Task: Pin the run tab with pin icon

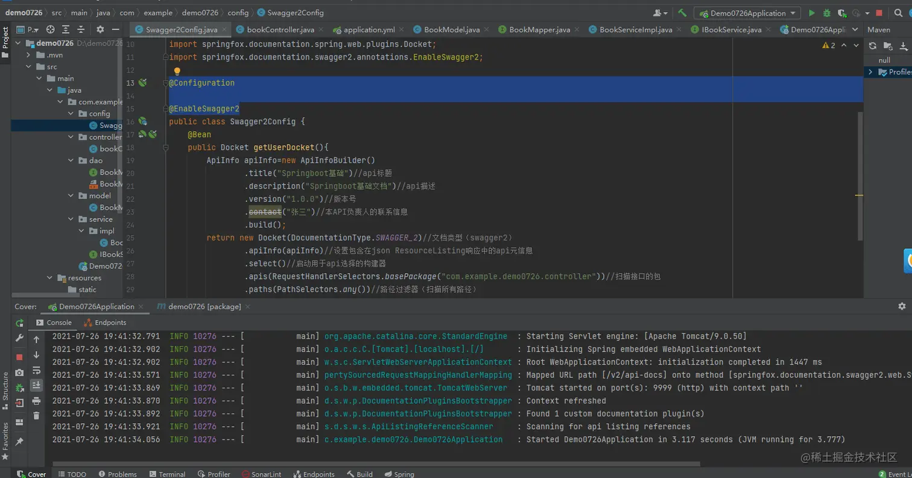Action: click(19, 441)
